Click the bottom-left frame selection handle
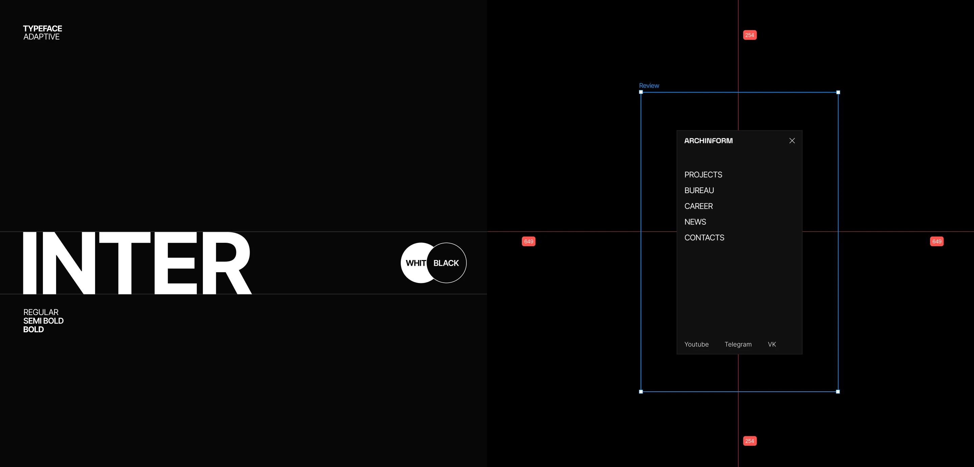Viewport: 974px width, 467px height. pos(641,391)
